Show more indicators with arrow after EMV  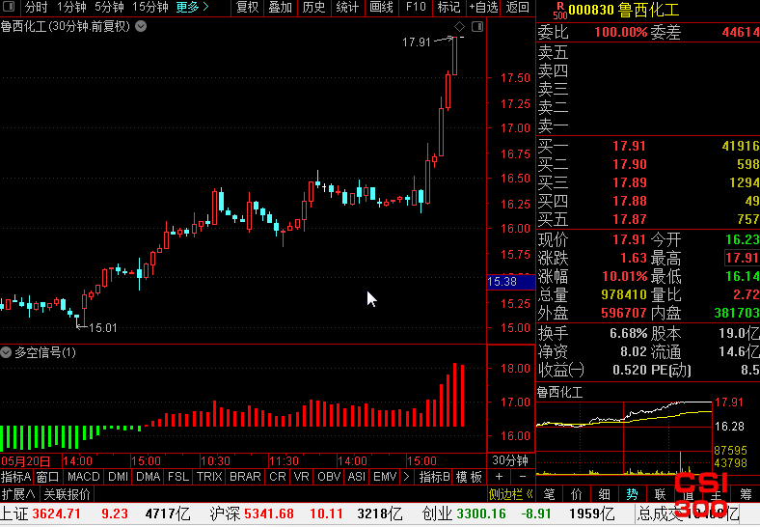click(x=406, y=477)
